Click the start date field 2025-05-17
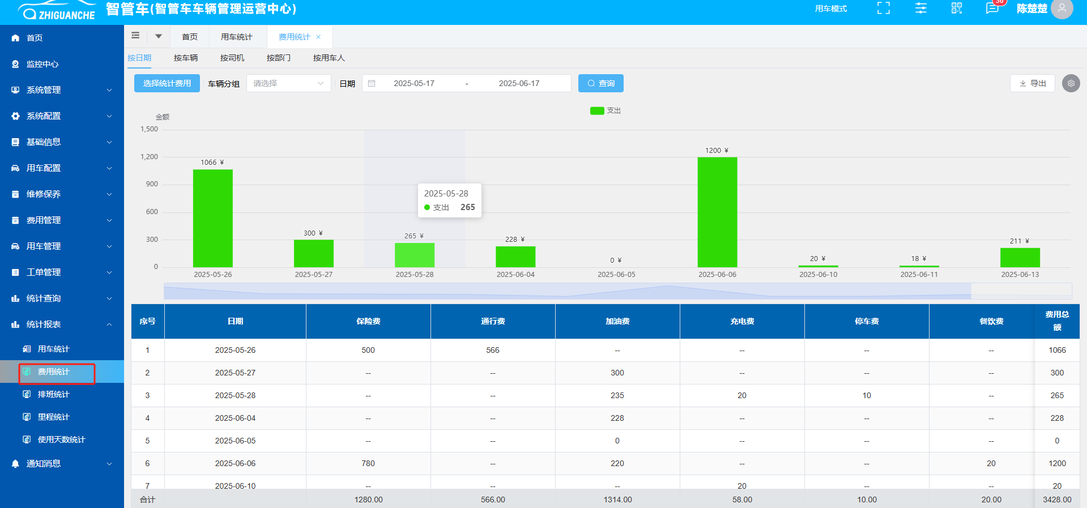 coord(414,83)
